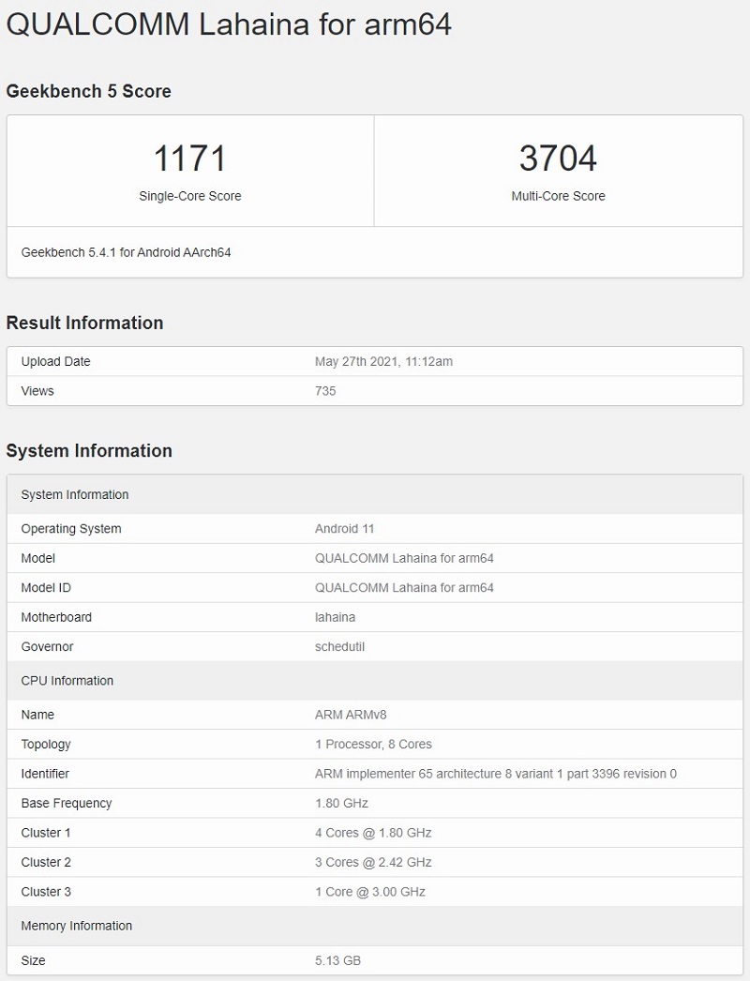Select the value '4 Cores @ 1.80 GHz'

pyautogui.click(x=373, y=833)
